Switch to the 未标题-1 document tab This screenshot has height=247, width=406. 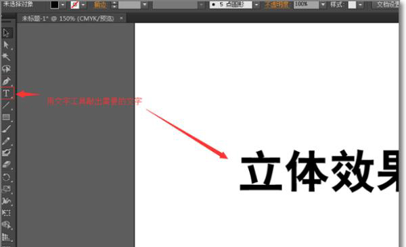[x=68, y=19]
